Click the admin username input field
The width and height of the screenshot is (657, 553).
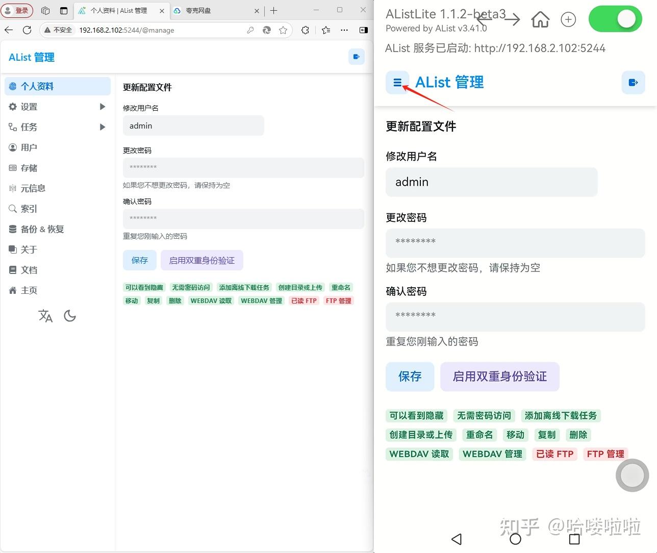click(x=193, y=125)
